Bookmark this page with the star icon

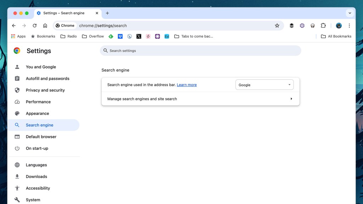(x=277, y=25)
